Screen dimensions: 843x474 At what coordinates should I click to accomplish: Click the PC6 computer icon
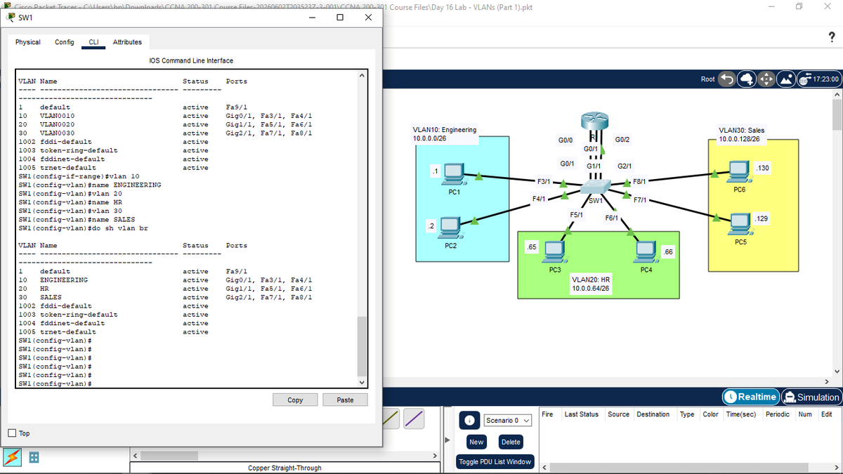point(738,172)
